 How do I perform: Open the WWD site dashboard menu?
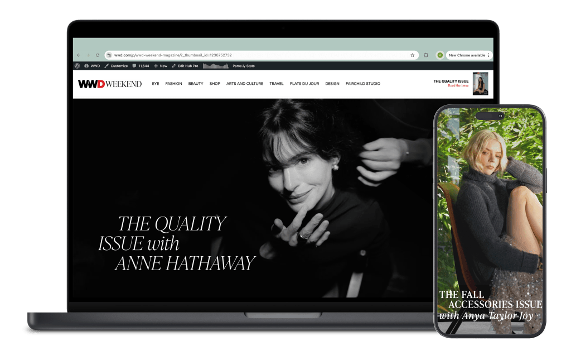tap(92, 66)
